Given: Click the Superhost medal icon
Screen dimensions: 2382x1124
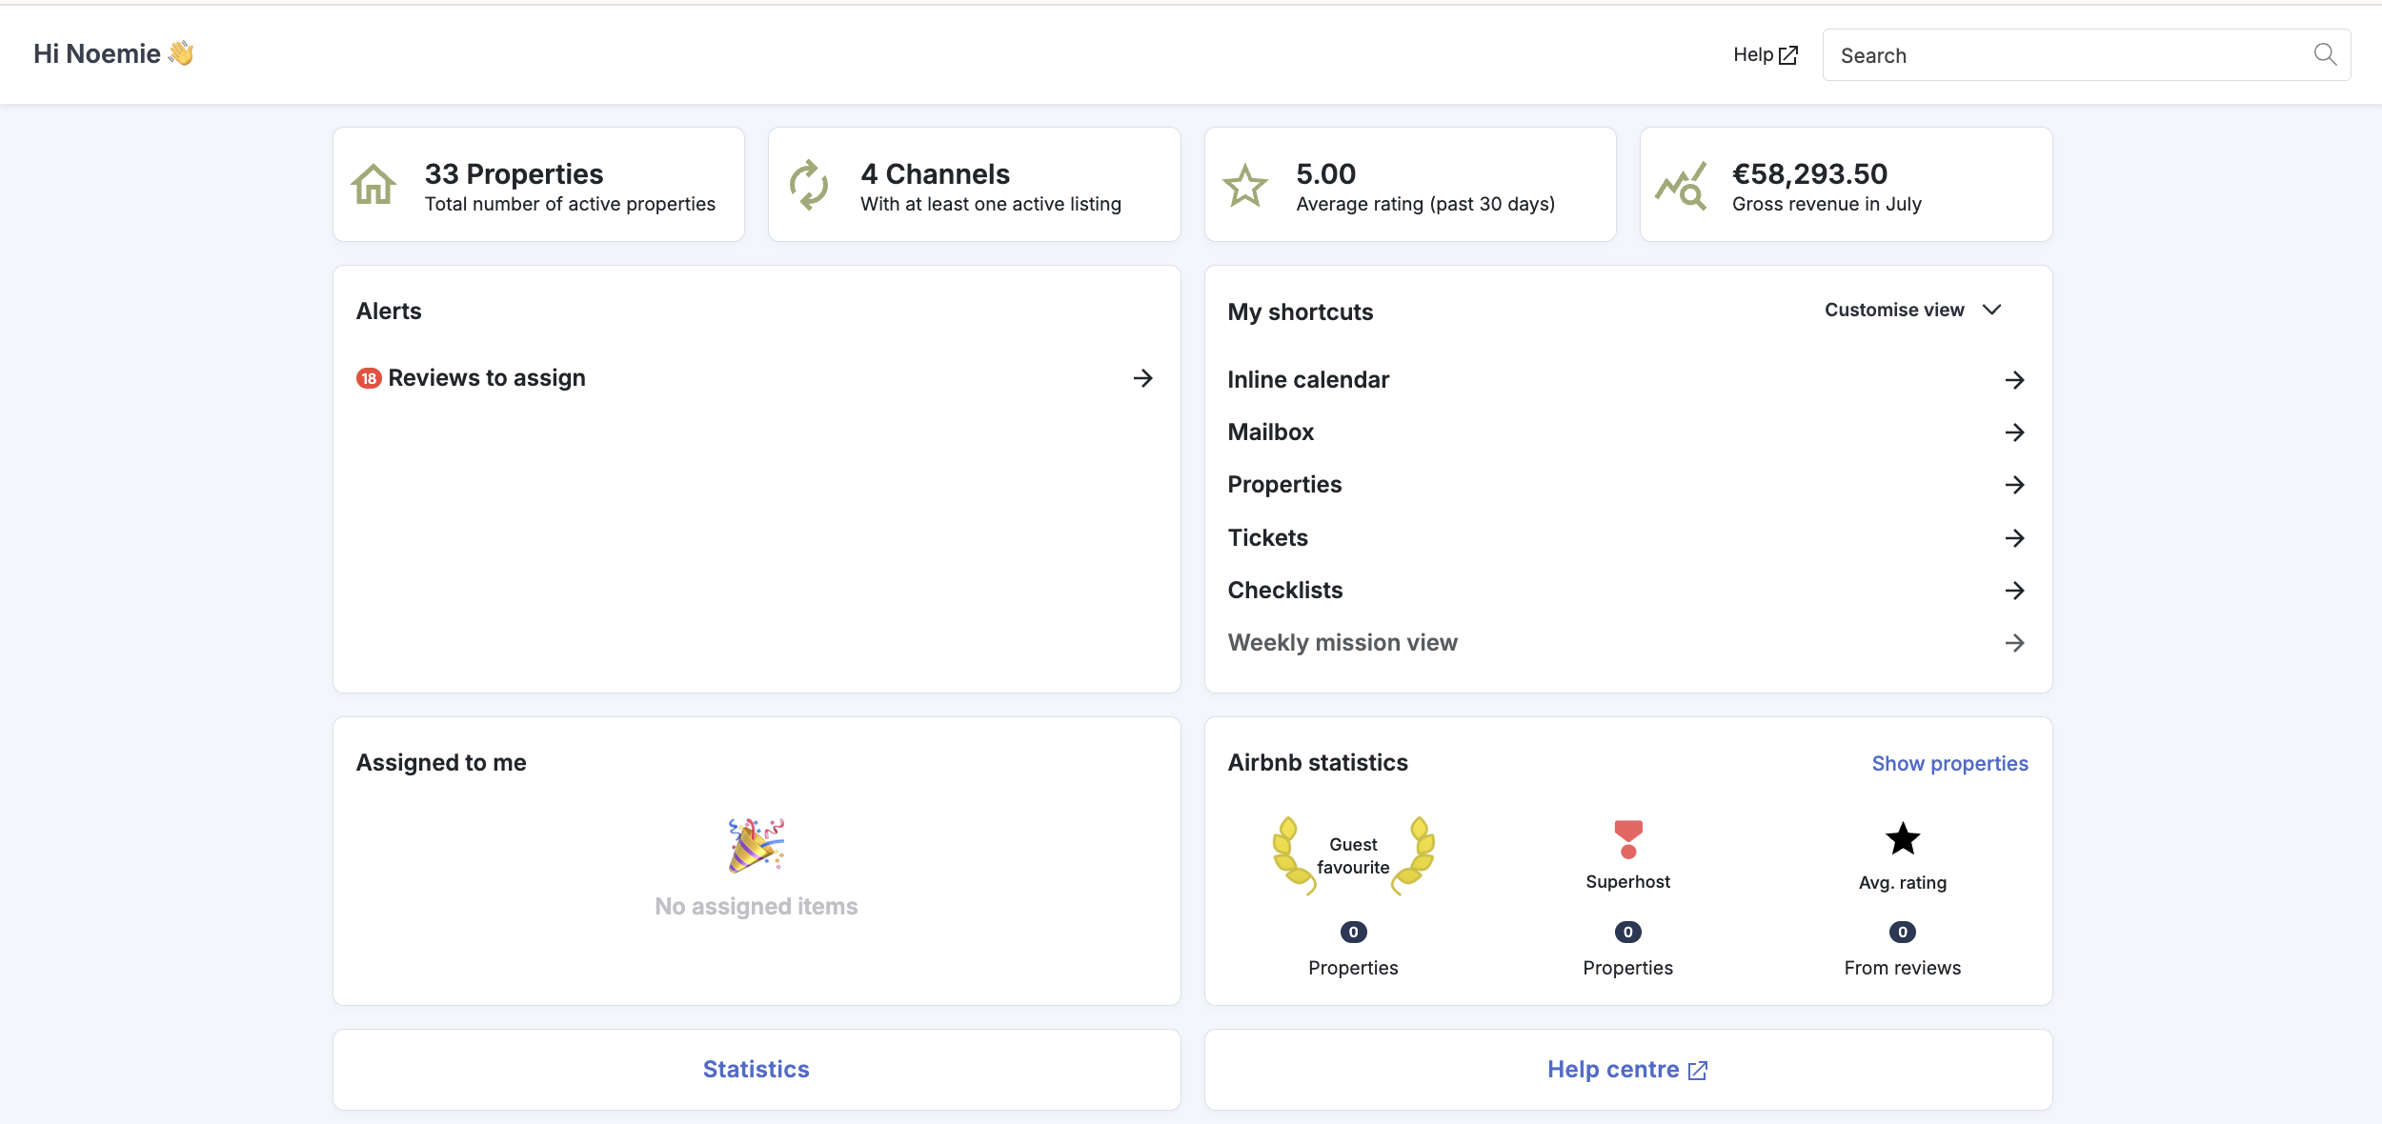Looking at the screenshot, I should (x=1628, y=839).
